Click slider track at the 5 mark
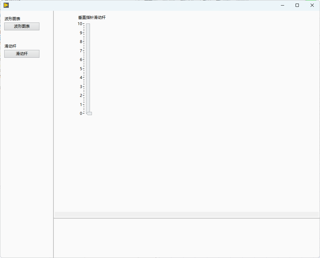This screenshot has width=320, height=258. point(88,68)
